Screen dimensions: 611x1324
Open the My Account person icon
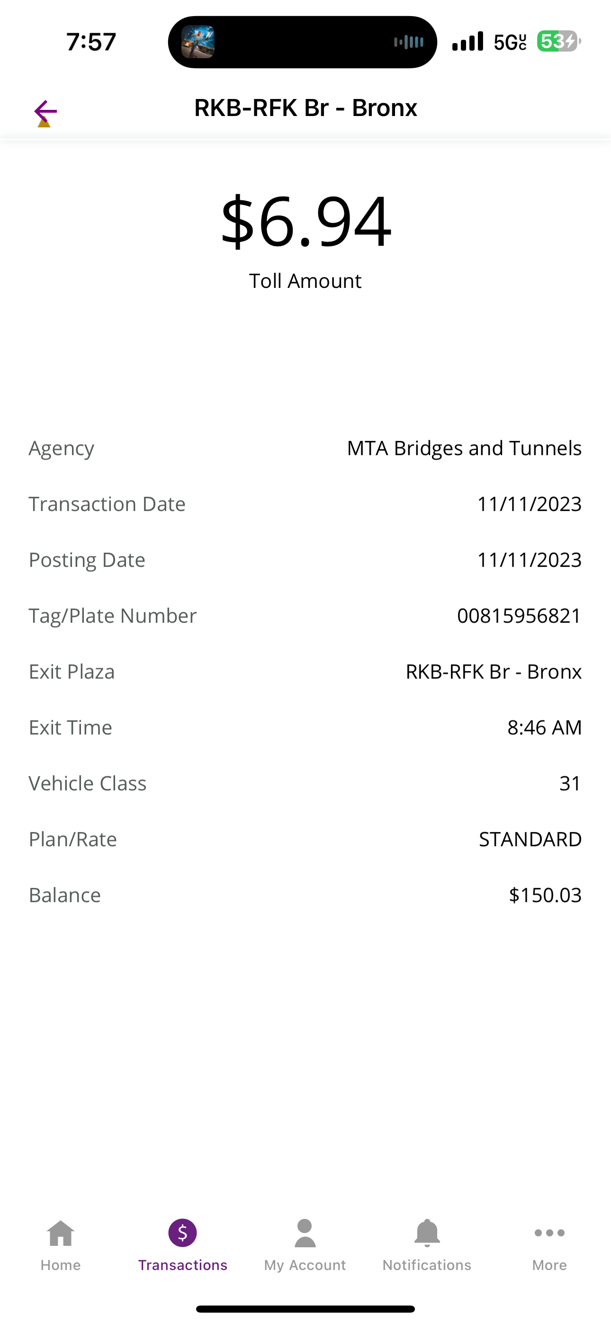305,1234
